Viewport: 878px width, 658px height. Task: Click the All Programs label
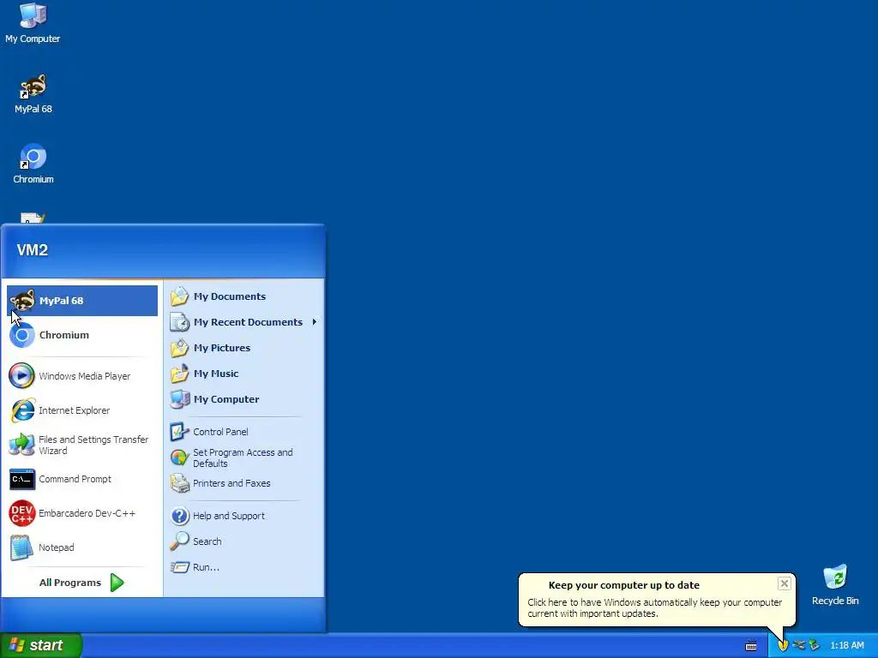[70, 583]
